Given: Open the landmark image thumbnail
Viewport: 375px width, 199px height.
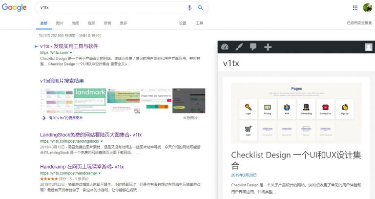Looking at the screenshot, I should pyautogui.click(x=90, y=101).
